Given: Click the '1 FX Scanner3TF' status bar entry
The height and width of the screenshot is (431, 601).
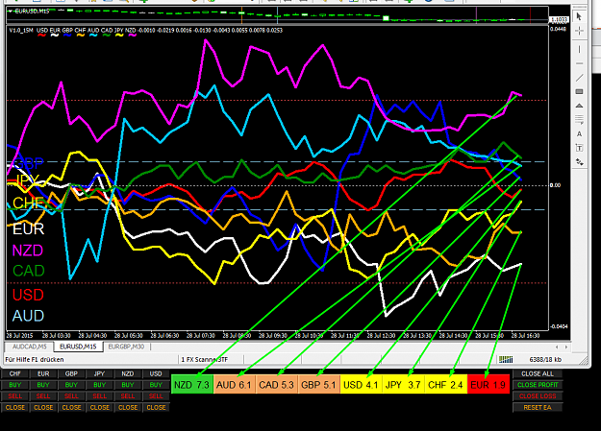Looking at the screenshot, I should click(204, 359).
